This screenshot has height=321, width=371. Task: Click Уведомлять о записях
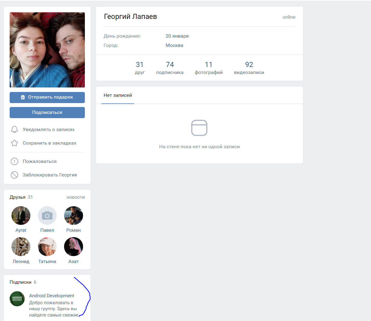[x=49, y=130]
